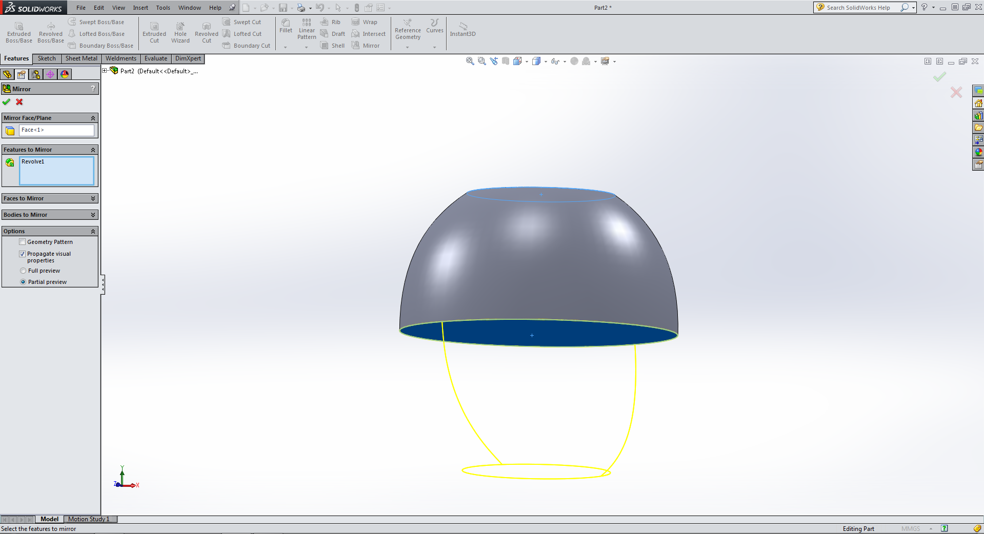Select the Fillet tool
Screen dimensions: 984x534
286,26
